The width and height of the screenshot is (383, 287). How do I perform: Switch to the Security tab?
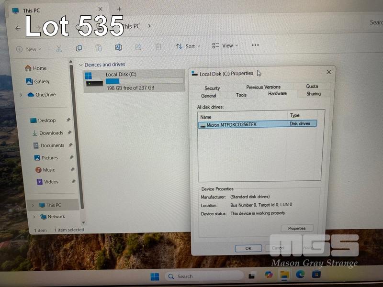click(x=212, y=88)
